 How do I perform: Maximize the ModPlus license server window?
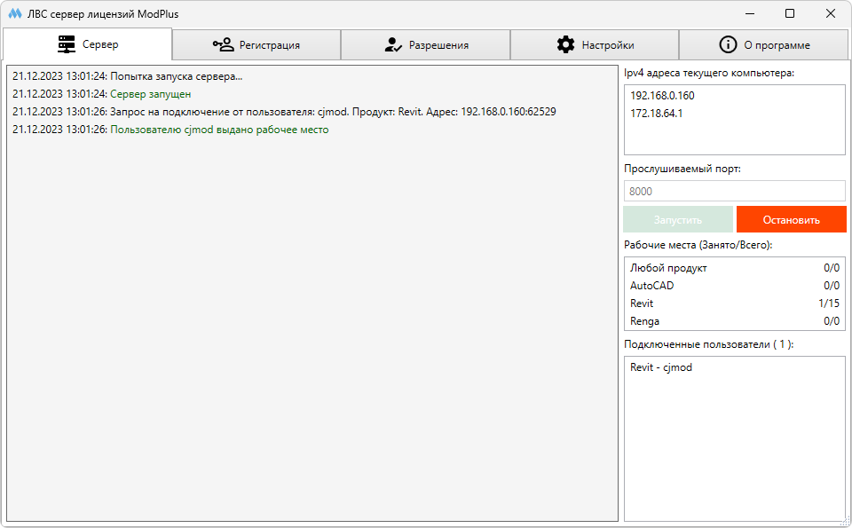790,14
